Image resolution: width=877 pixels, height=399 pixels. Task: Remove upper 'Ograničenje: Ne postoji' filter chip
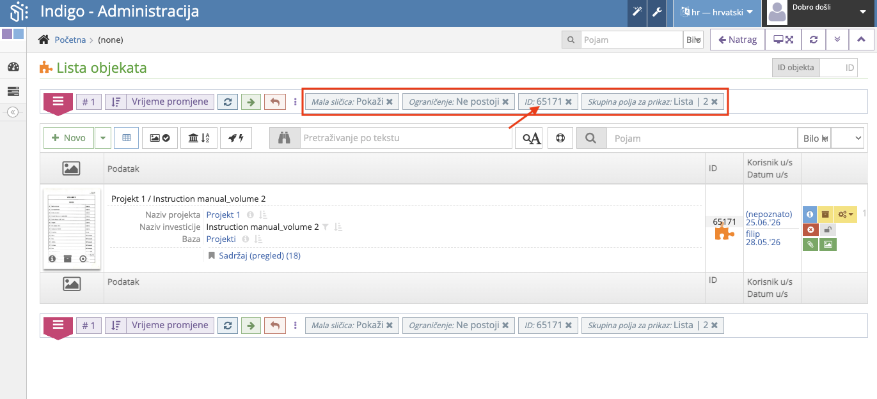(x=505, y=102)
